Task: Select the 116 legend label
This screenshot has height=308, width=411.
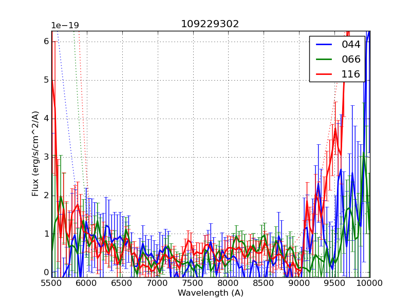Action: coord(351,74)
